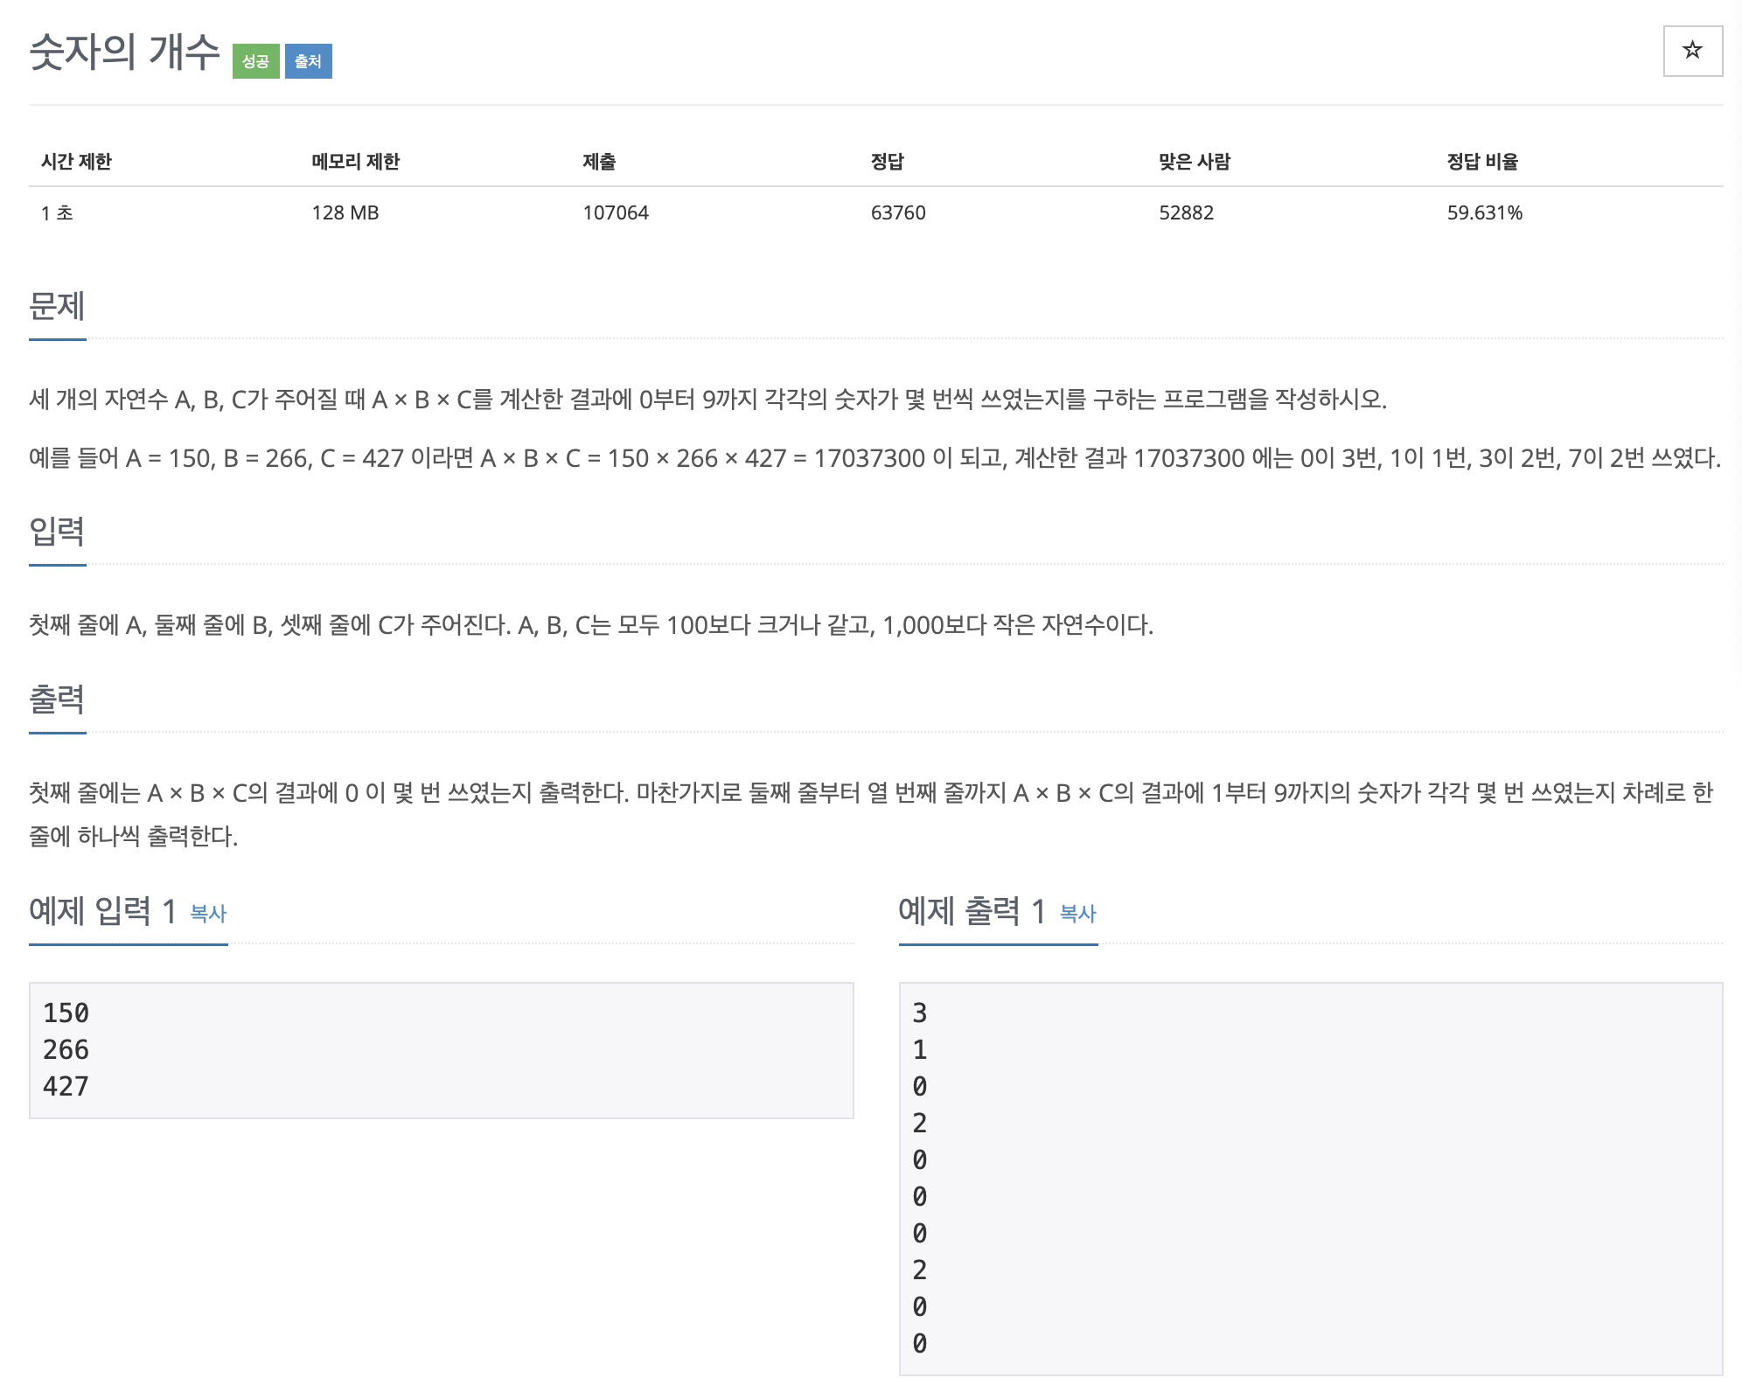
Task: Open the blue 출처 source badge
Action: tap(308, 61)
